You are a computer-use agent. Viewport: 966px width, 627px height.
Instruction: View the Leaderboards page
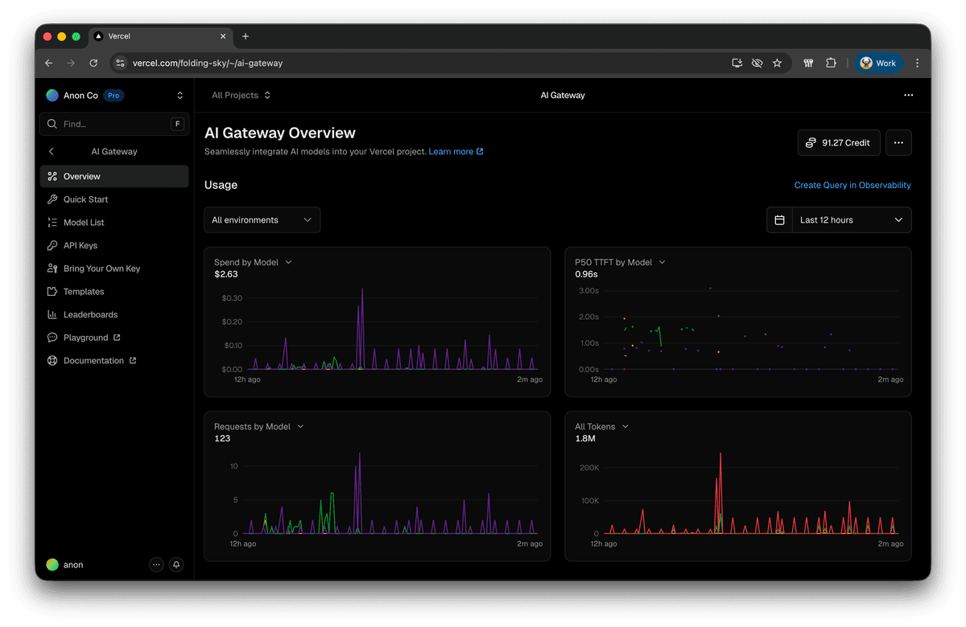coord(89,313)
